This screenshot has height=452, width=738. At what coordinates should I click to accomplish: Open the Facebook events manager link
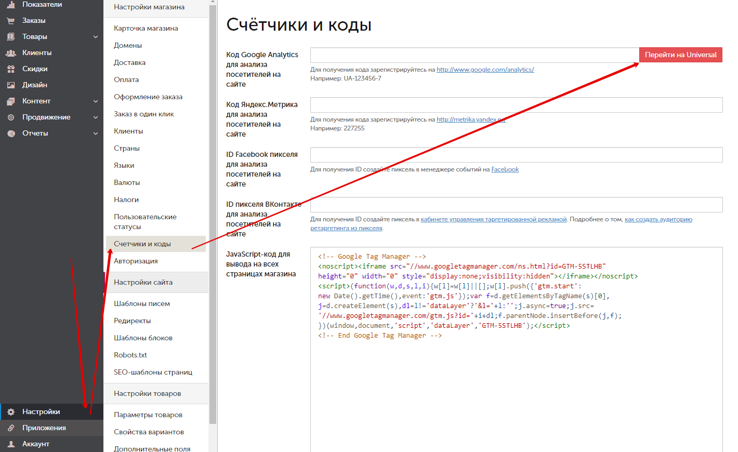tap(505, 169)
